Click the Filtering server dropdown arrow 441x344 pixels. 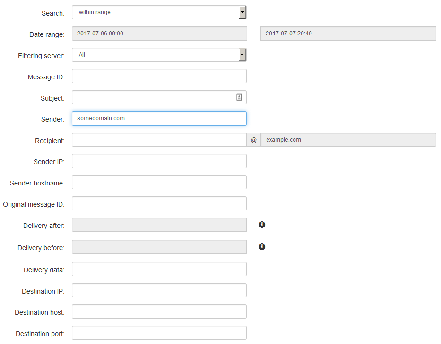point(242,54)
